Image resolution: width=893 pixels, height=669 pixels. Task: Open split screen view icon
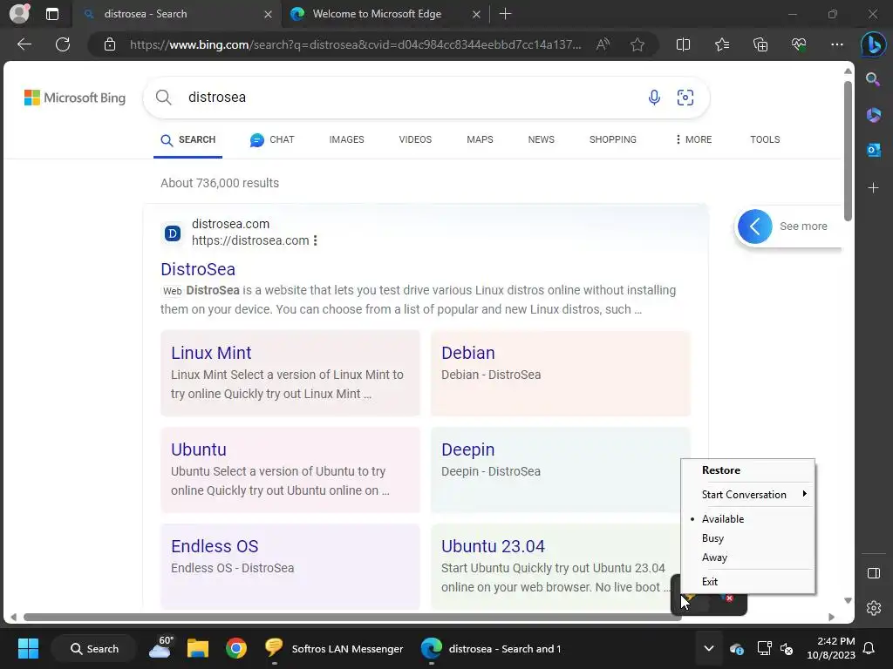point(683,44)
